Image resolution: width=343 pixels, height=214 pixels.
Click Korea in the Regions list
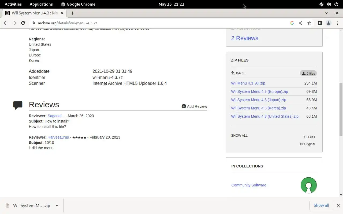[x=34, y=60]
